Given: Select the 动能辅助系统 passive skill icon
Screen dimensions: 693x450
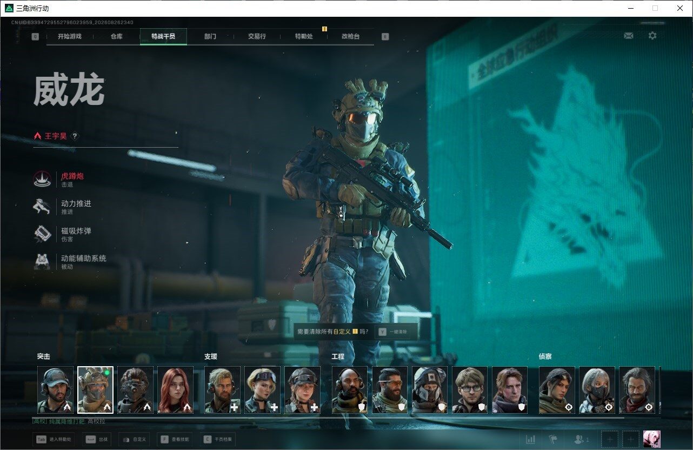Looking at the screenshot, I should tap(42, 262).
